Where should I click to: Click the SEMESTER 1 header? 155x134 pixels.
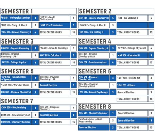point(39,11)
